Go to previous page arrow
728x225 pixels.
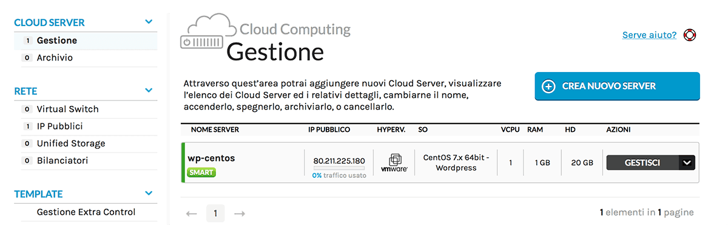click(x=192, y=213)
